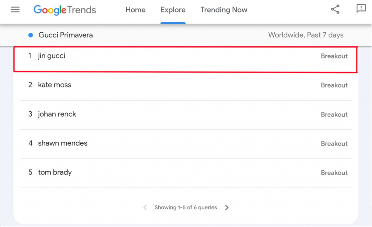Click the blue Gucci Primavera dot
The width and height of the screenshot is (372, 227).
pos(31,35)
